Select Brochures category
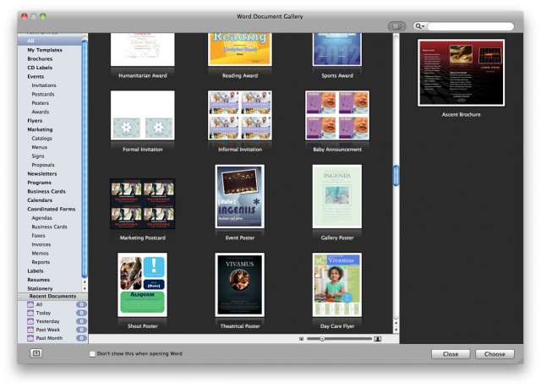Screen dimensions: 541x388 point(40,59)
